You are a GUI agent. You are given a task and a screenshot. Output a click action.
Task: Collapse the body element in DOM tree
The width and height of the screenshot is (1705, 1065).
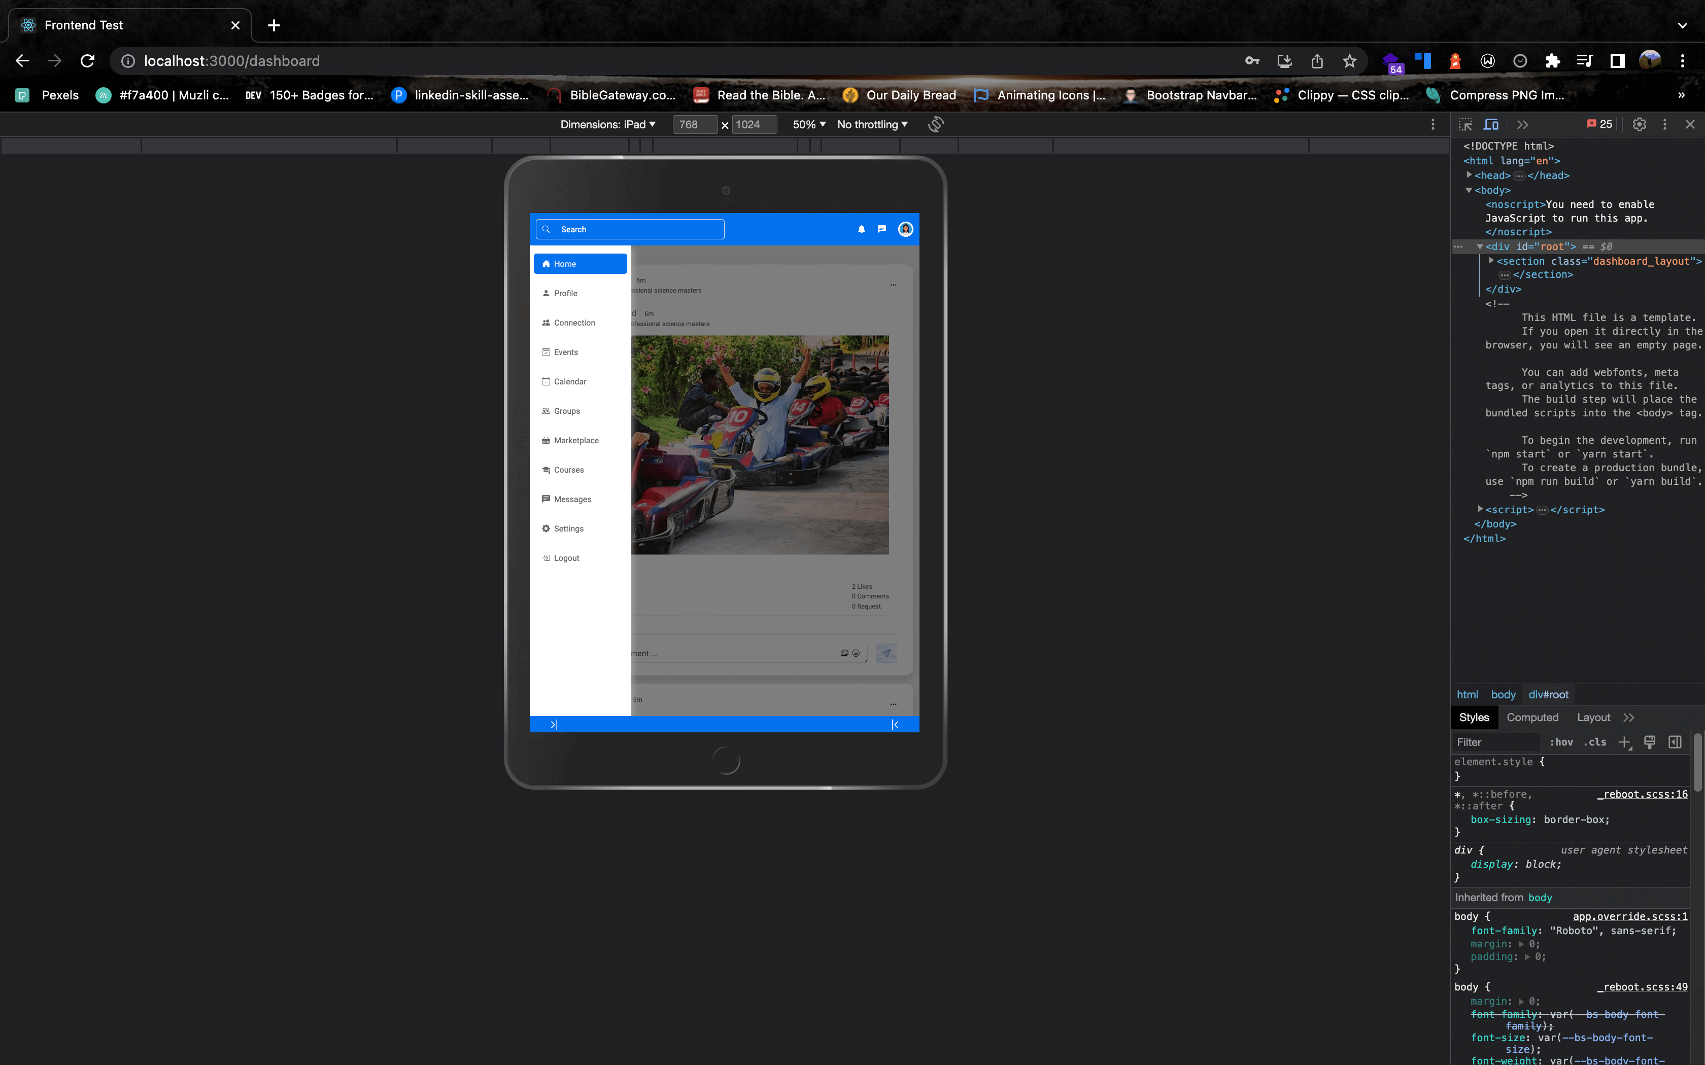point(1469,190)
